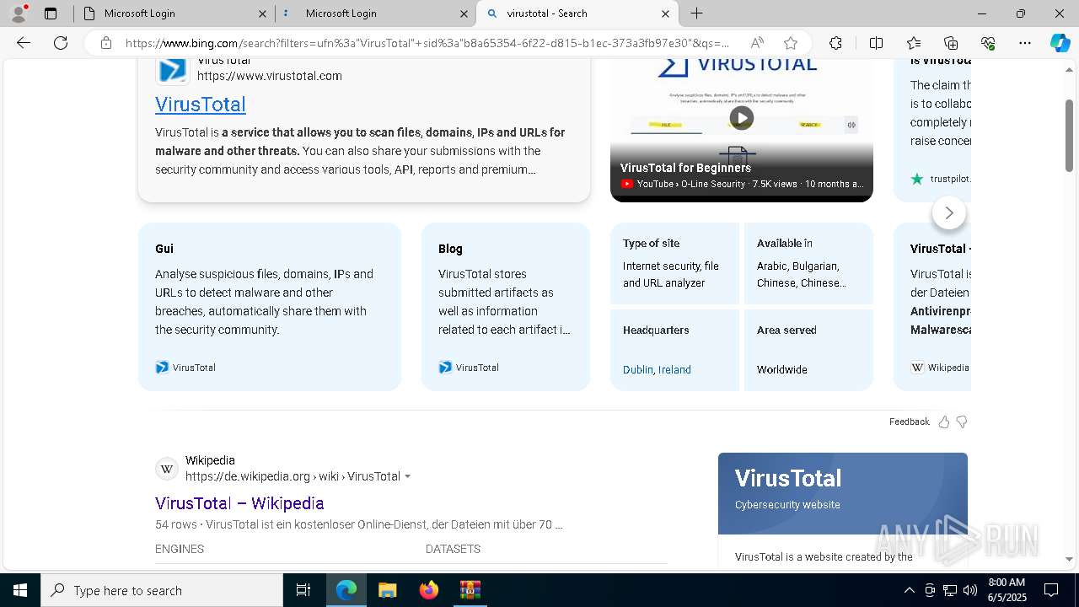Show hidden system tray icons
The image size is (1079, 607).
[x=909, y=590]
